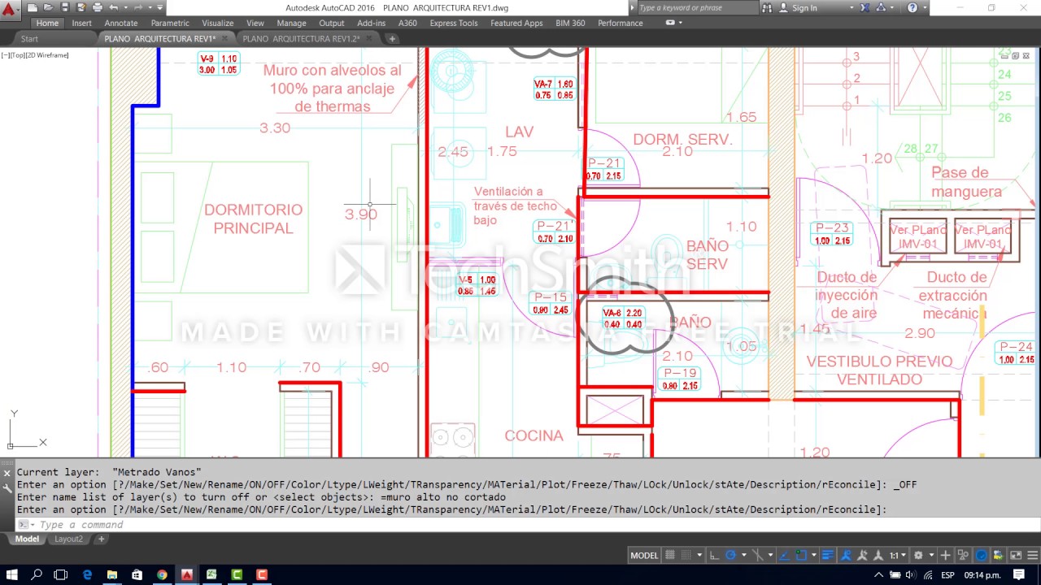Image resolution: width=1041 pixels, height=585 pixels.
Task: Click the Undo arrow icon
Action: point(114,7)
